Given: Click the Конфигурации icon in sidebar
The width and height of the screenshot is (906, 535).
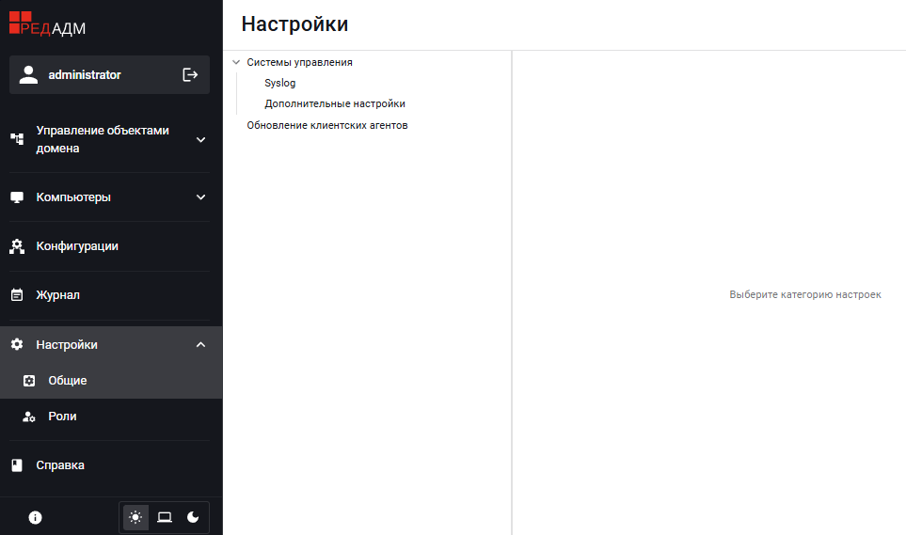Looking at the screenshot, I should point(17,246).
